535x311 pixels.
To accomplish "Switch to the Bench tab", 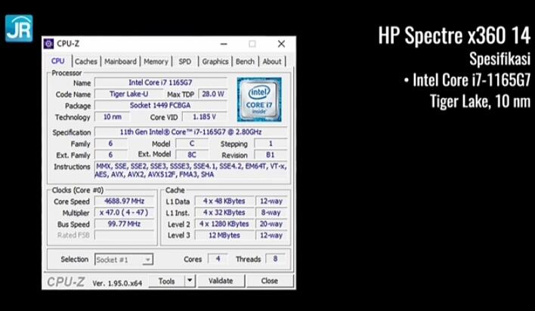I will pyautogui.click(x=245, y=62).
